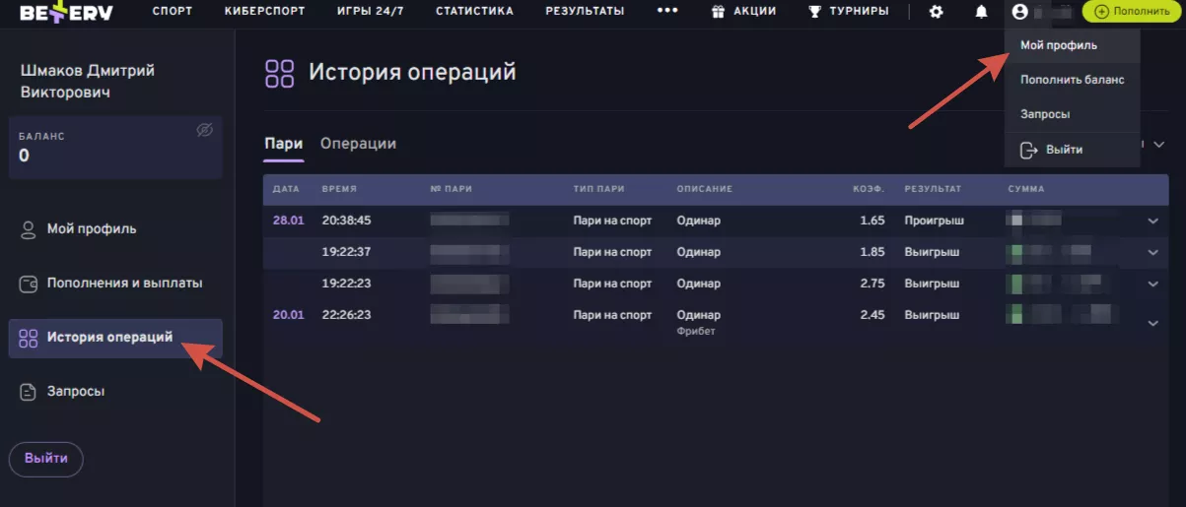Open more menu items via three dots
1186x507 pixels.
pos(667,12)
